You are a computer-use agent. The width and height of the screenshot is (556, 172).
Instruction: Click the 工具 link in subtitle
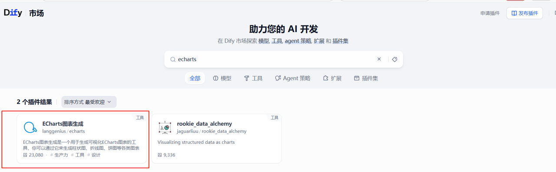(x=277, y=41)
